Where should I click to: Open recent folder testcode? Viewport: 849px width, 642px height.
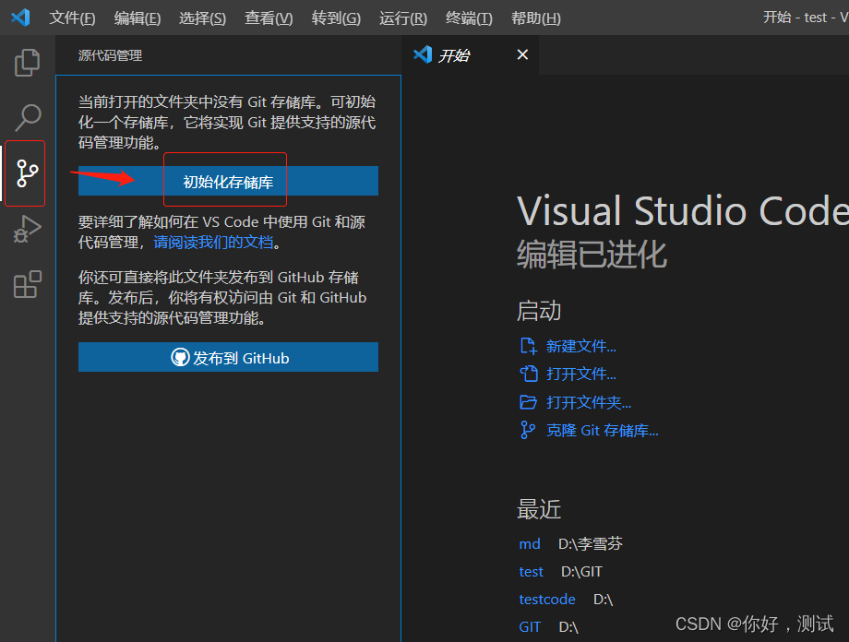pos(547,600)
